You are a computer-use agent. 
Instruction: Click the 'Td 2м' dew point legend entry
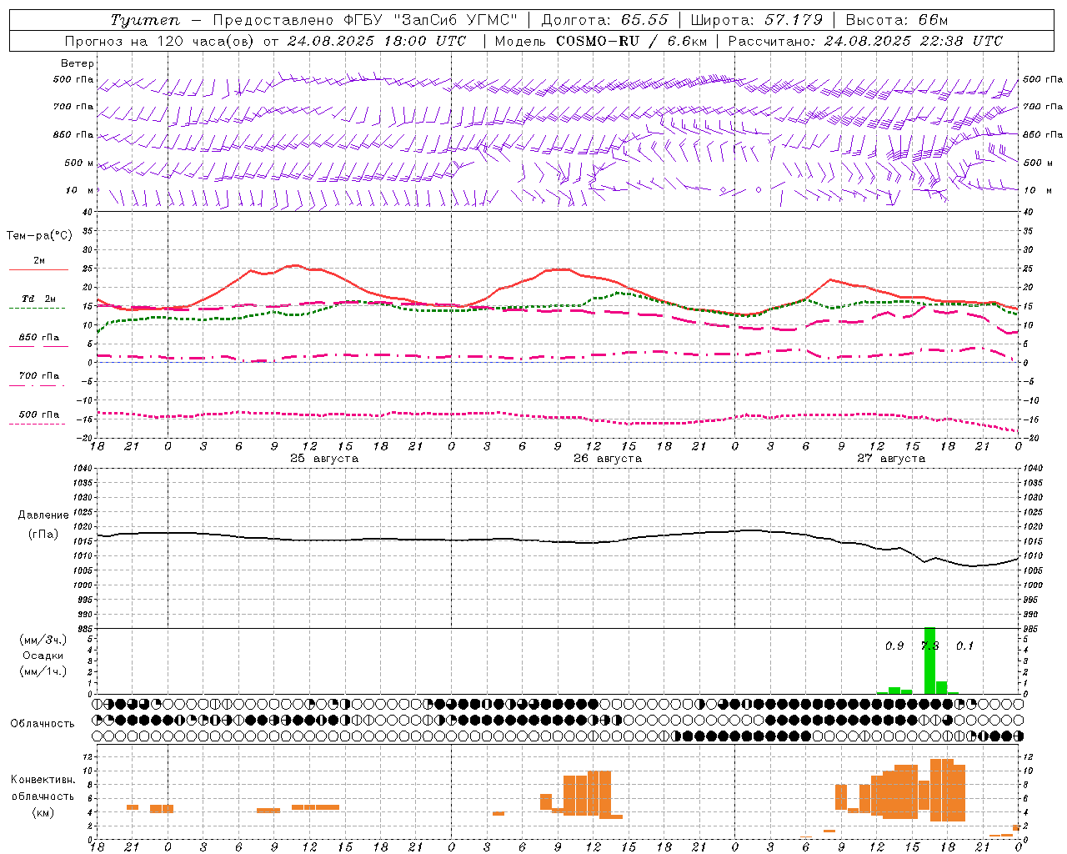[x=38, y=299]
